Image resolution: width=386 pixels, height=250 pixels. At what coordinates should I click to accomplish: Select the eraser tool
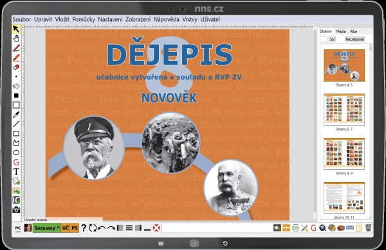pos(16,67)
